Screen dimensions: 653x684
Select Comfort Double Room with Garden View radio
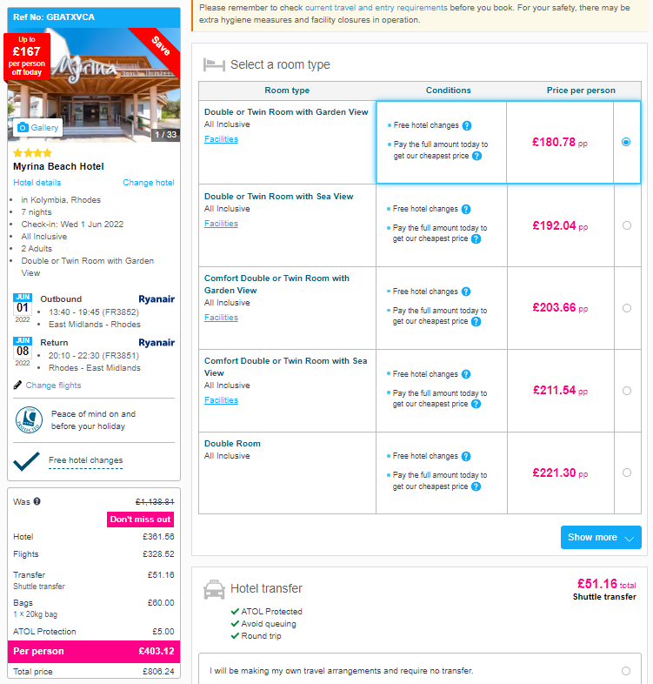click(x=626, y=308)
